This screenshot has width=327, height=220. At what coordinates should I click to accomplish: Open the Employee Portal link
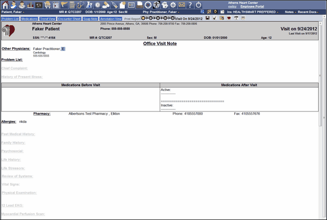[252, 7]
